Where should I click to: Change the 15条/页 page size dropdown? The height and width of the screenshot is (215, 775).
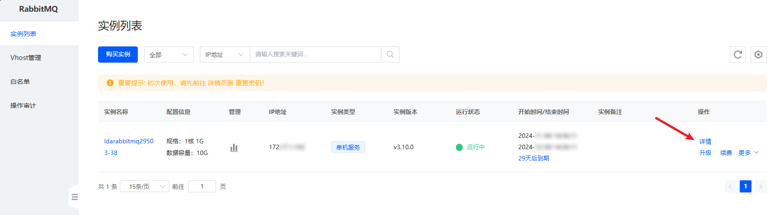pyautogui.click(x=144, y=186)
